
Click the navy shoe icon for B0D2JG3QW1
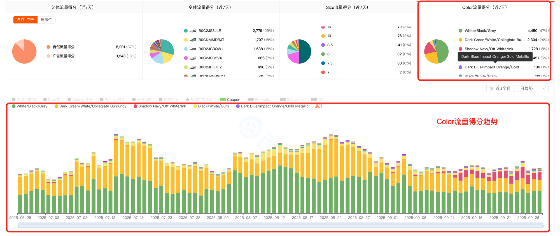click(x=193, y=49)
